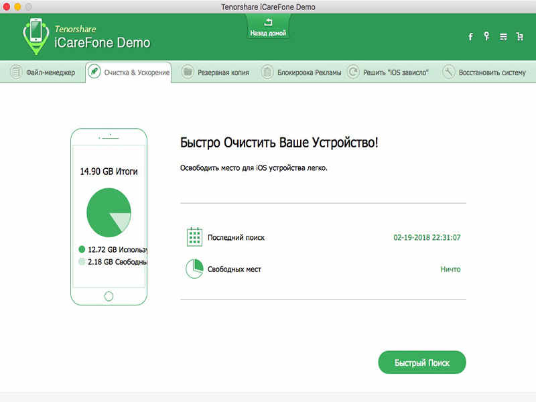Click the dark green used-storage legend dot
The image size is (536, 402).
coord(82,249)
